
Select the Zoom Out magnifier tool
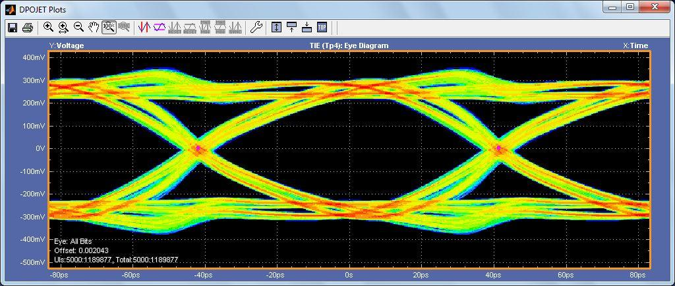pyautogui.click(x=78, y=28)
